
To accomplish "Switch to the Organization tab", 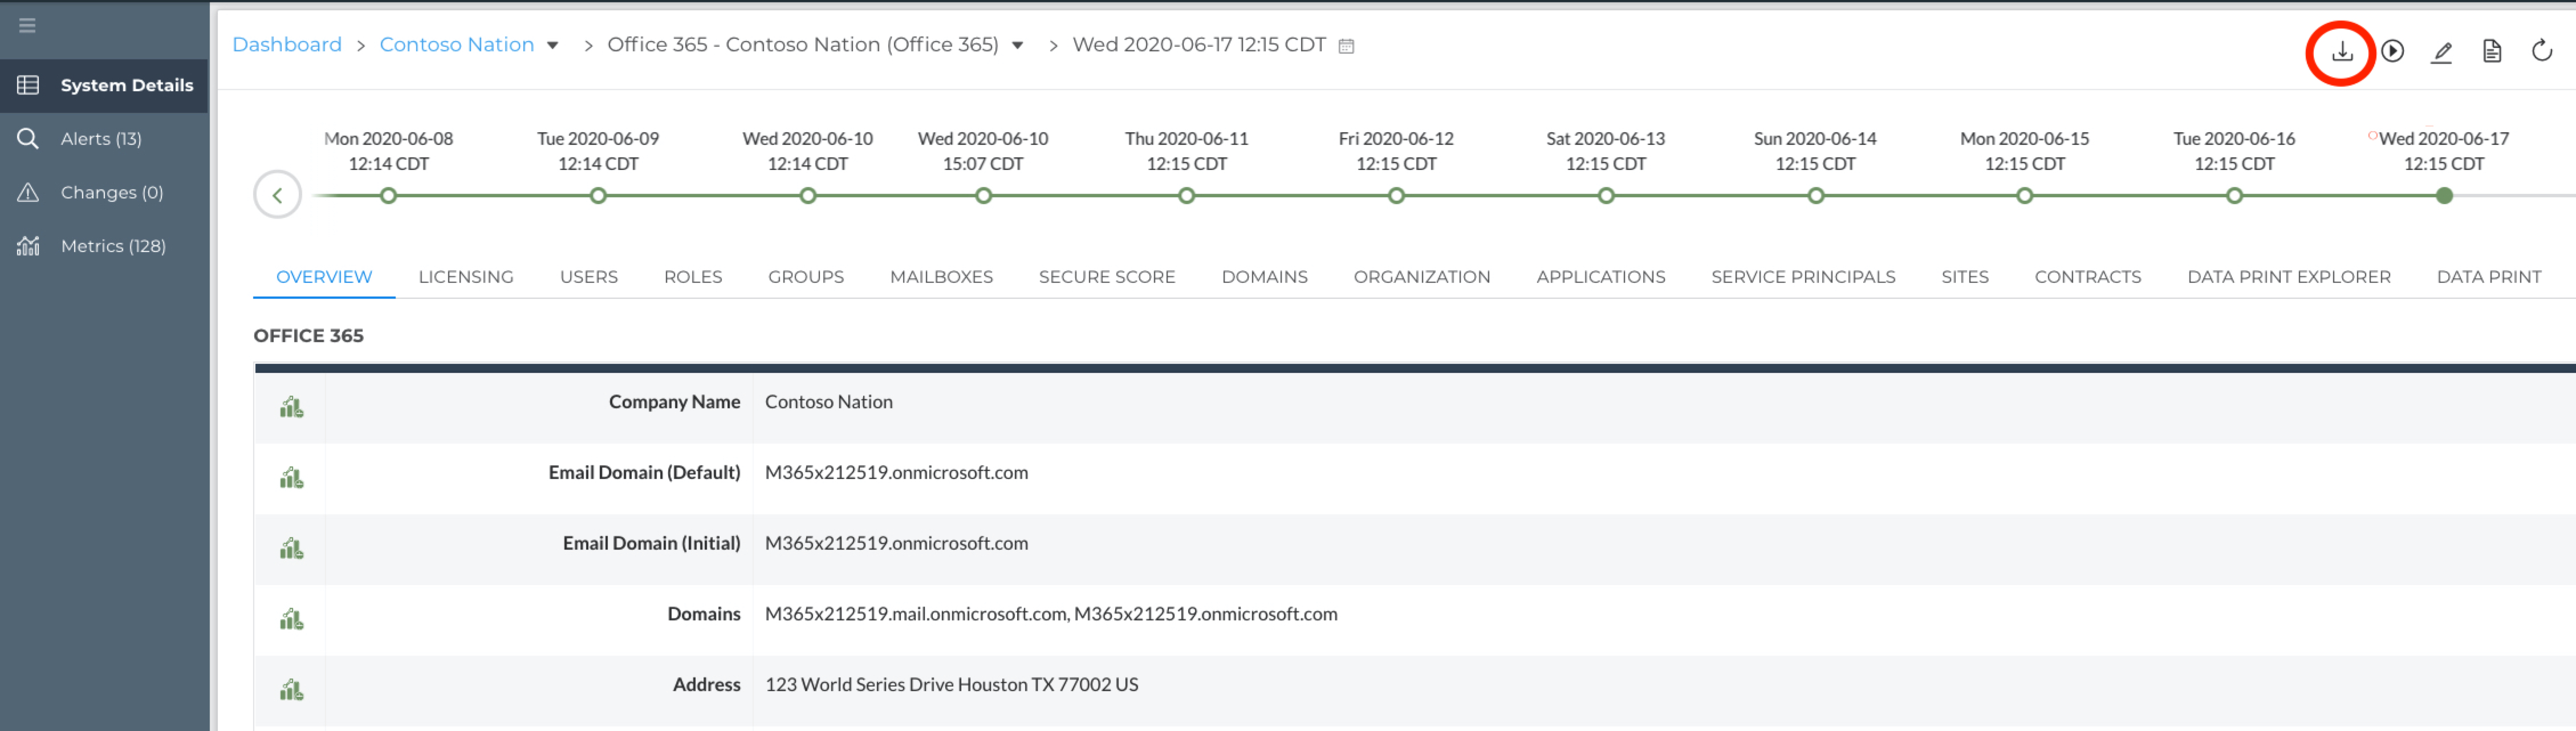I will pyautogui.click(x=1421, y=277).
